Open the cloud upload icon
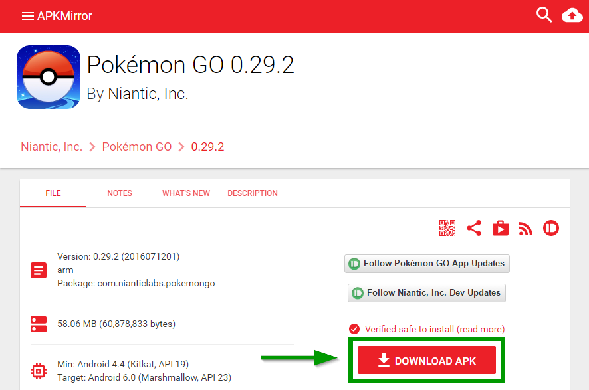589x390 pixels. 572,15
